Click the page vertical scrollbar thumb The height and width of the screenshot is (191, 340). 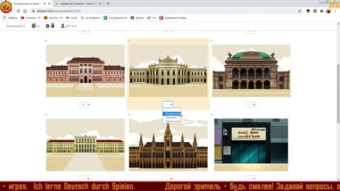(338, 93)
